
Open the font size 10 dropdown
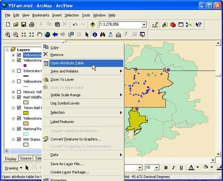coord(157,168)
